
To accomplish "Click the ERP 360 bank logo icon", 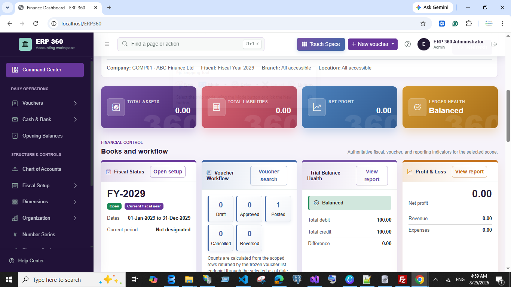I will (25, 44).
